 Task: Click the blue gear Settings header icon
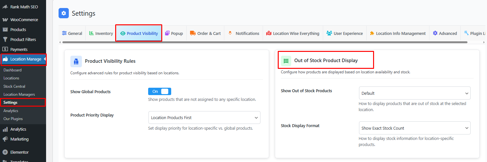click(64, 13)
